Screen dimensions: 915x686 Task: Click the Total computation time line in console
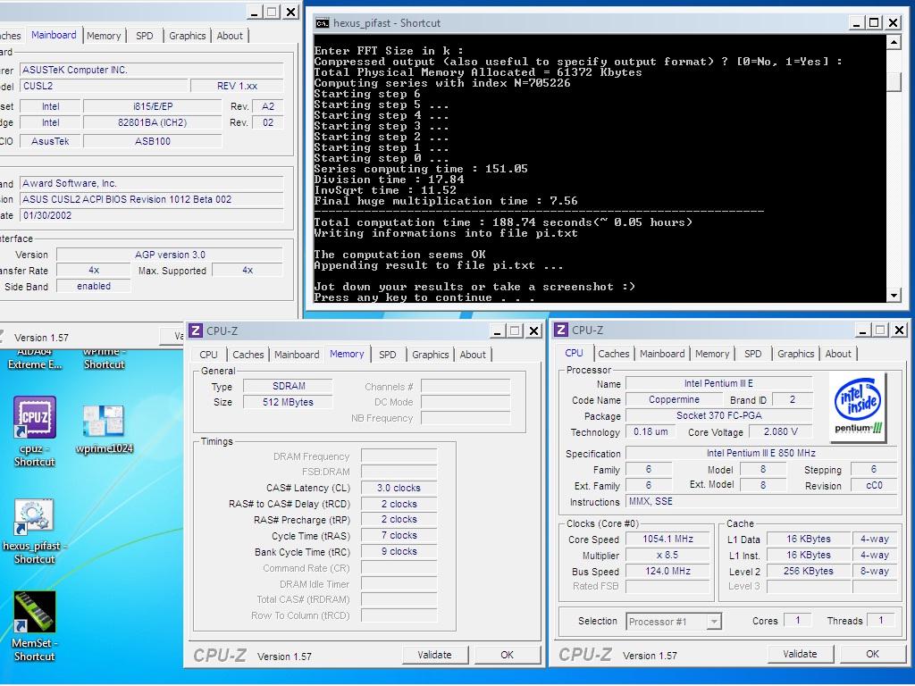coord(503,222)
